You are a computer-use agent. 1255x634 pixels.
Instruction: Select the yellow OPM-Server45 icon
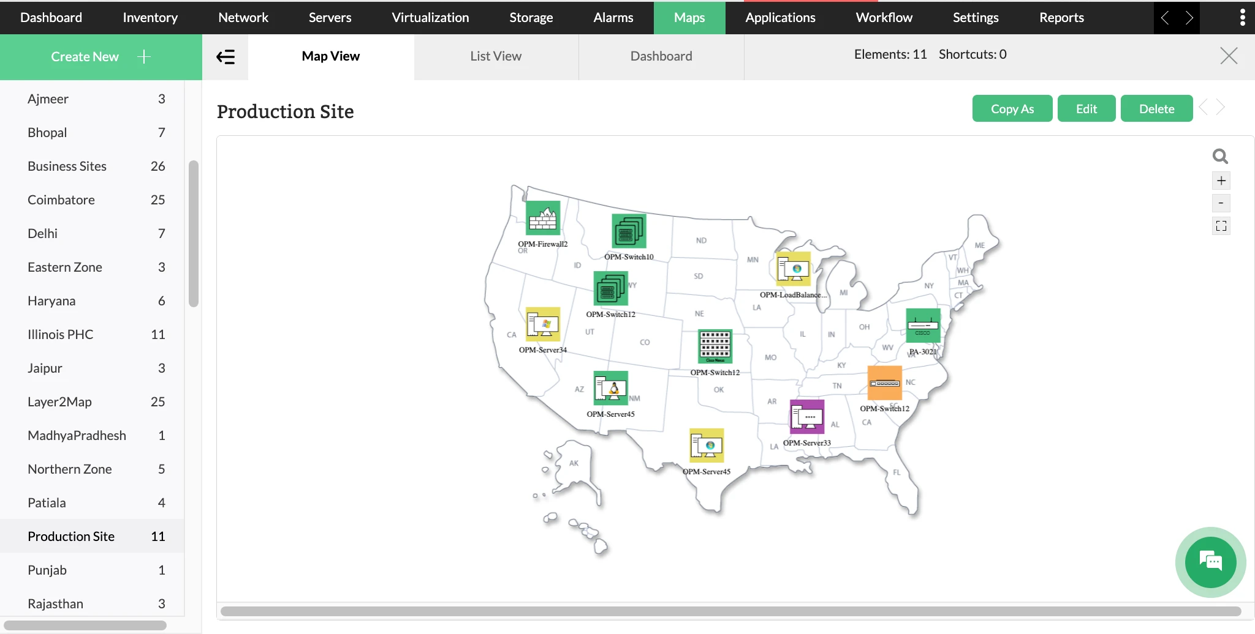707,446
